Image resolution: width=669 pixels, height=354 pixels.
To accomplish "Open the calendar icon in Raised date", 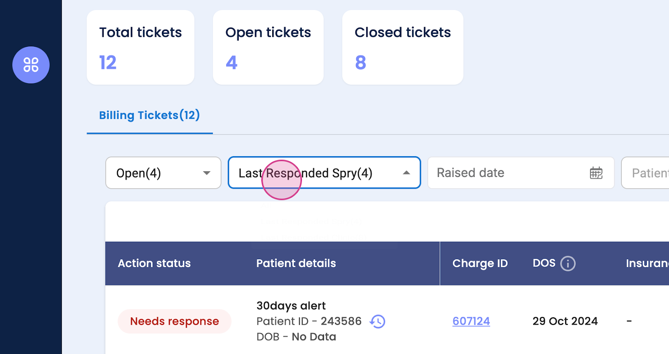I will [x=596, y=173].
